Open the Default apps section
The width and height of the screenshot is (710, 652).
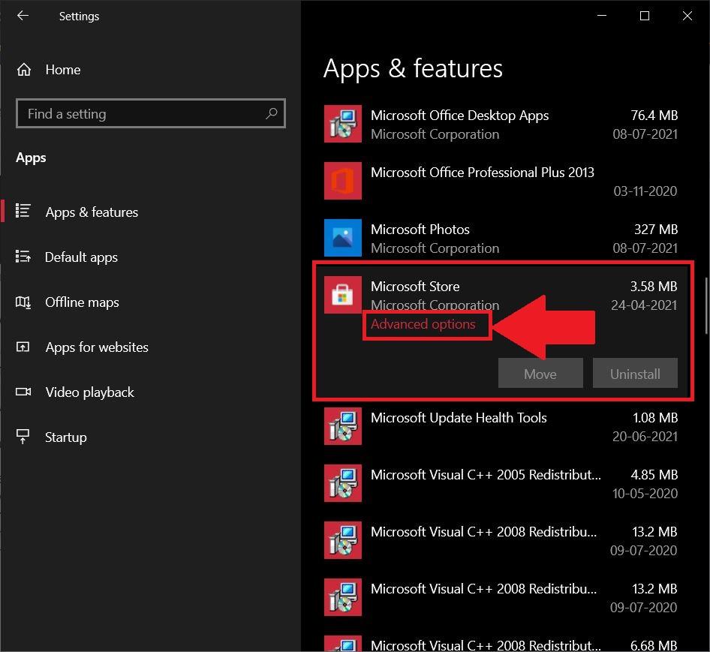(x=81, y=257)
